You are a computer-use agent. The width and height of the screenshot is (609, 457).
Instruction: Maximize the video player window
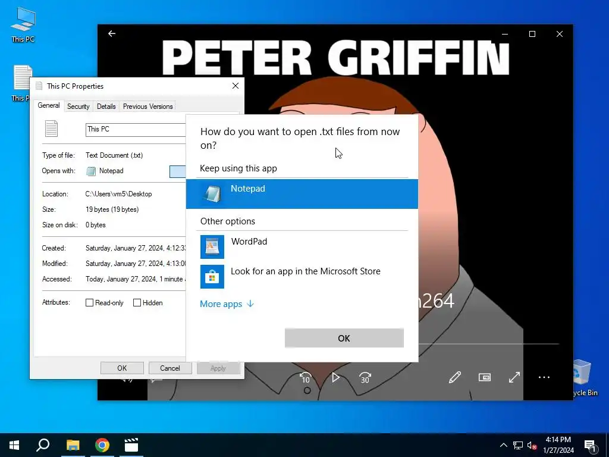click(x=532, y=34)
